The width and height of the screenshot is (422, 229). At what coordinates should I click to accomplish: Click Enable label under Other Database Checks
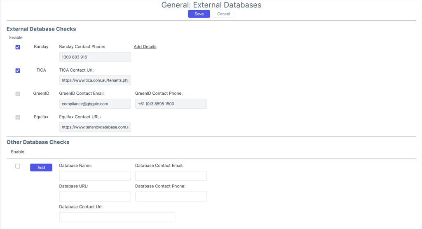17,152
